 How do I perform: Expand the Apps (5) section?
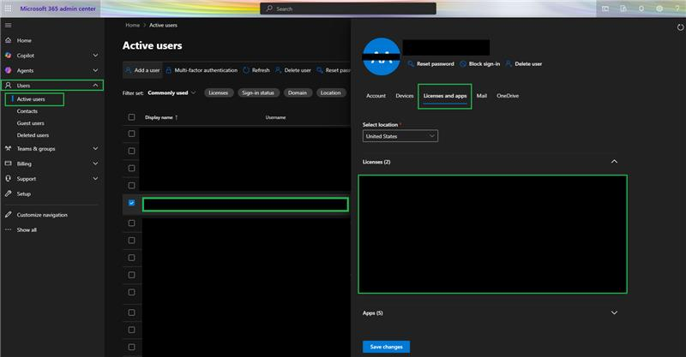[x=614, y=312]
